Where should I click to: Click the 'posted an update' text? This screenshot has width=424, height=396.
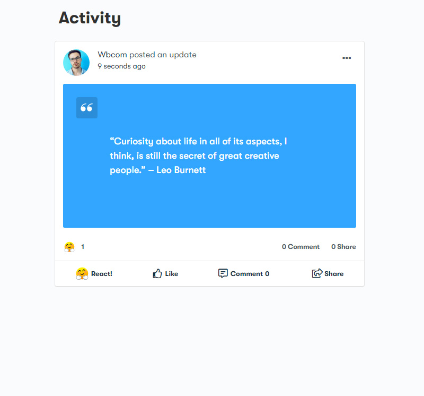coord(163,55)
